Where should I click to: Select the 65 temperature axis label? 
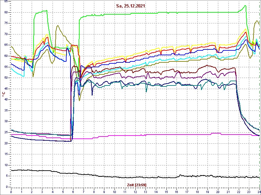click(x=6, y=45)
